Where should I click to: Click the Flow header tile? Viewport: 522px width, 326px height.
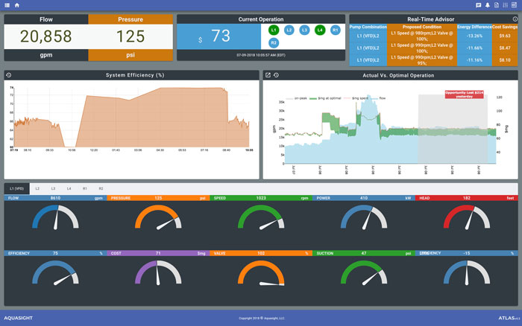(46, 19)
